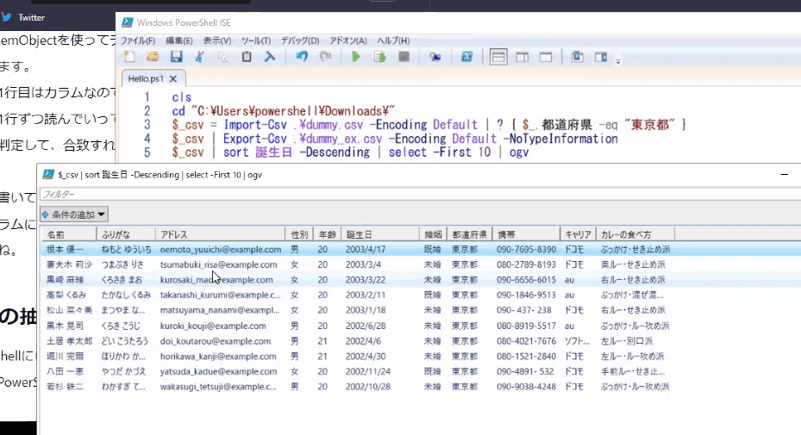Click the 土居 孝太郎 name cell
801x435 pixels.
[x=70, y=341]
